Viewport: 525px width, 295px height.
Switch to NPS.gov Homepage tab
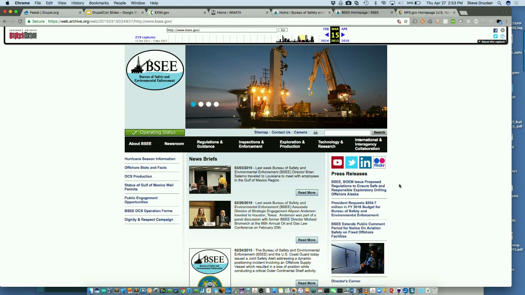coord(427,12)
